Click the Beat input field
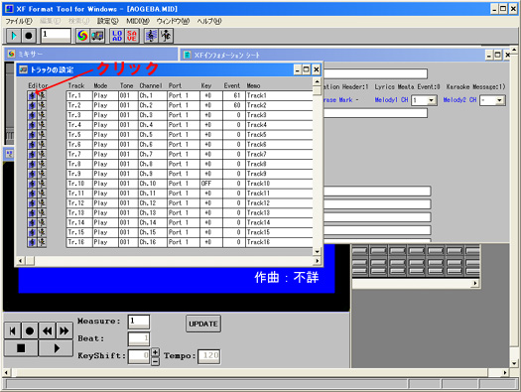The image size is (521, 392). tap(139, 338)
